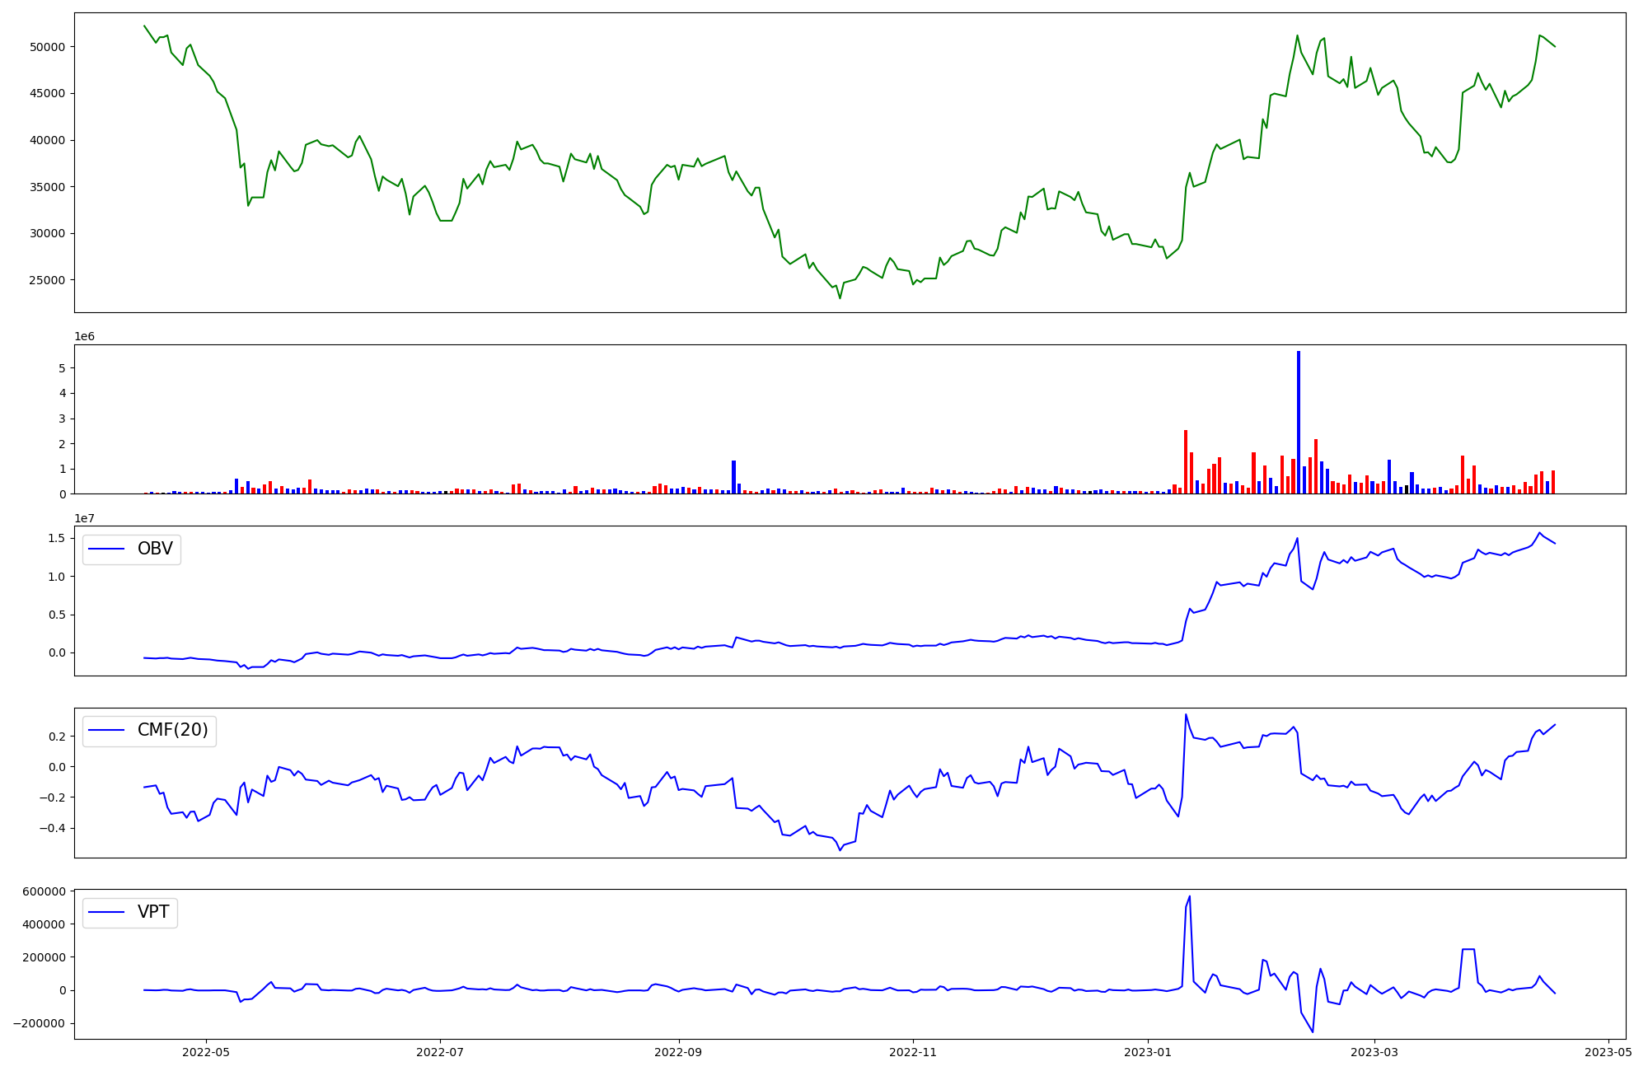Click the 2022-07 x-axis date label
Image resolution: width=1648 pixels, height=1071 pixels.
pos(440,1051)
